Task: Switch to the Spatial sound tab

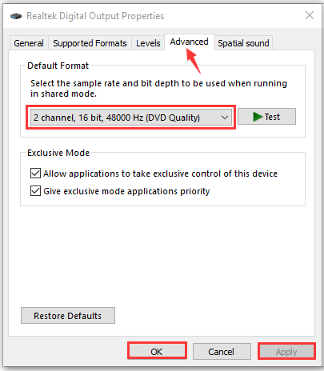Action: tap(243, 43)
